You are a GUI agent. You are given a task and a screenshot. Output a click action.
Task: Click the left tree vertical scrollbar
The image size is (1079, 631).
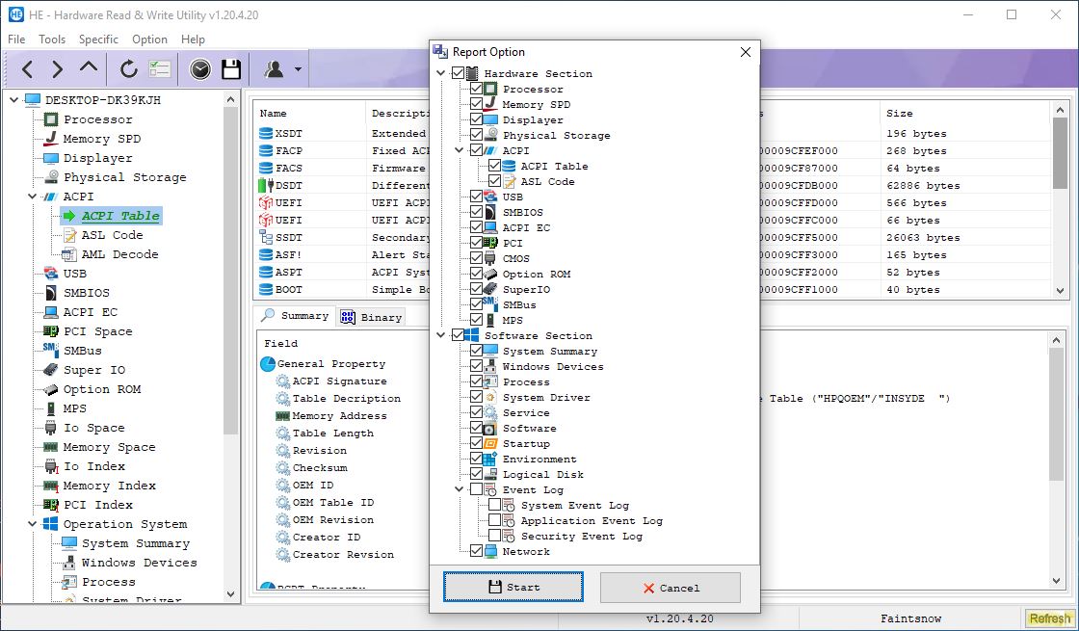[x=231, y=289]
